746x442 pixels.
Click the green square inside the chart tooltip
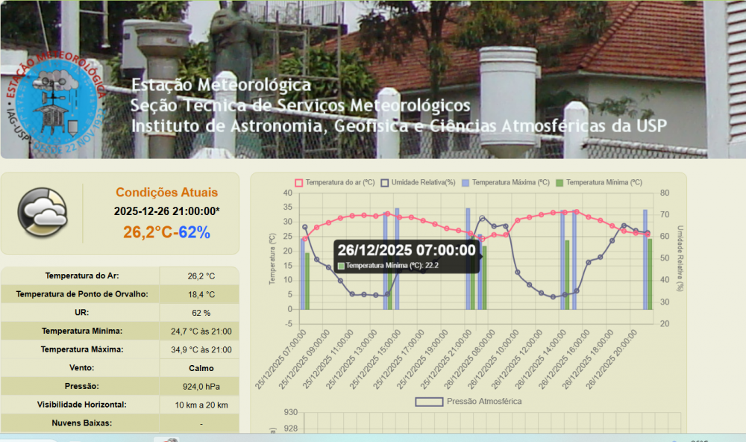point(342,266)
